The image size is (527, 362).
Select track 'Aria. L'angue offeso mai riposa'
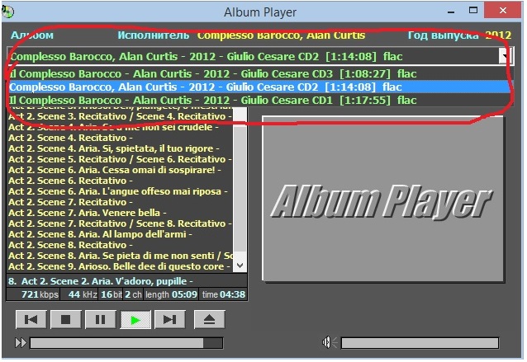click(x=118, y=191)
